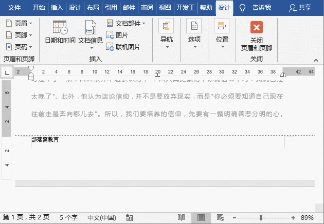Open the 页眉 header dropdown
This screenshot has height=224, width=324.
(x=19, y=23)
